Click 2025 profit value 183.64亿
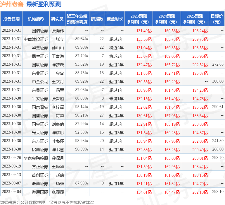 point(200,116)
